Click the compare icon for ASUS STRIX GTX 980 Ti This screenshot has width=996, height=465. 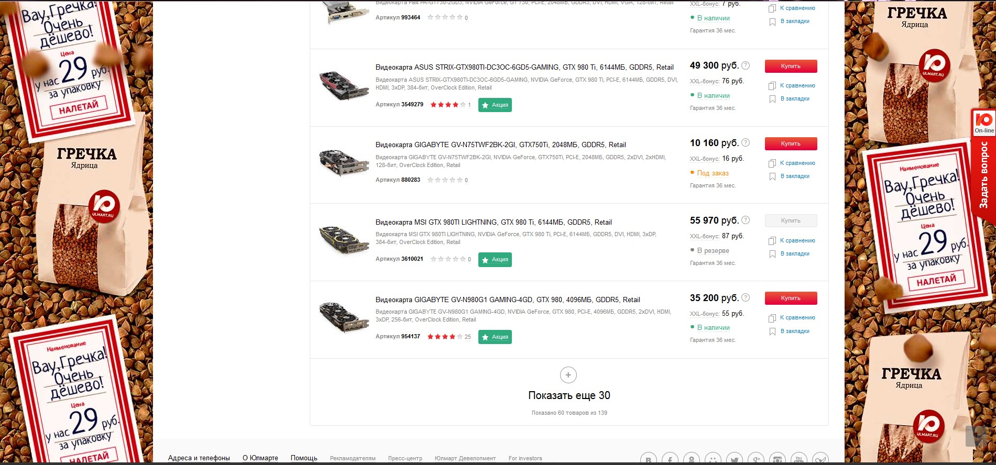(772, 86)
